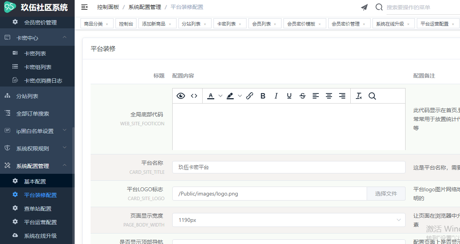460x244 pixels.
Task: Click the 平台LOGO标志 path input
Action: point(269,194)
